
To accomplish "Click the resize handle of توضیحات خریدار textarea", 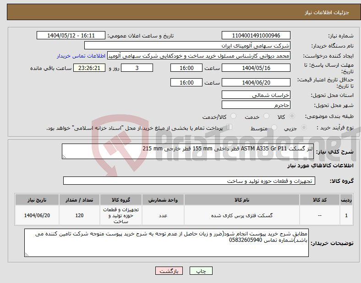I will [x=27, y=255].
